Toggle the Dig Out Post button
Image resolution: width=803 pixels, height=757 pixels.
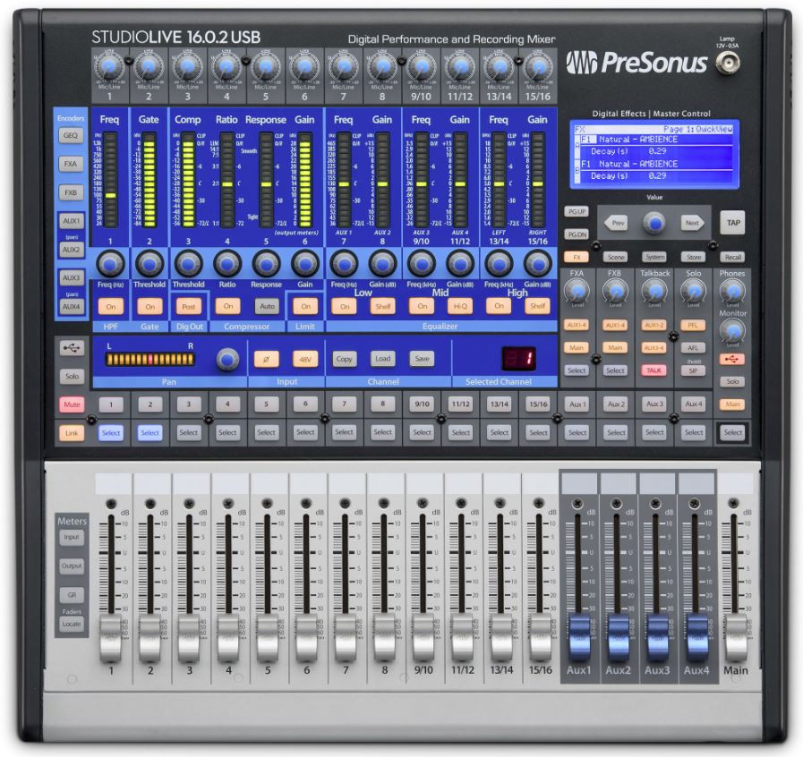189,307
